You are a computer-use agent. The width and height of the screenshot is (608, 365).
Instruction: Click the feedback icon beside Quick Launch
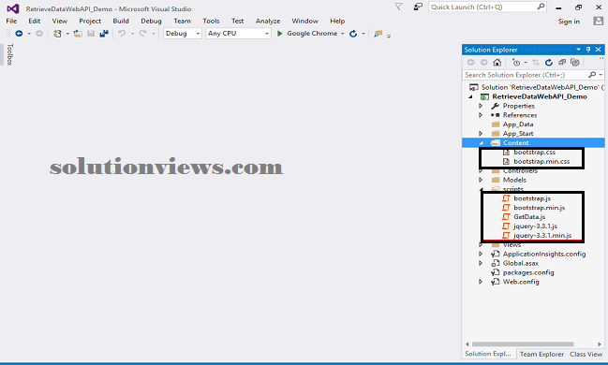coord(418,7)
